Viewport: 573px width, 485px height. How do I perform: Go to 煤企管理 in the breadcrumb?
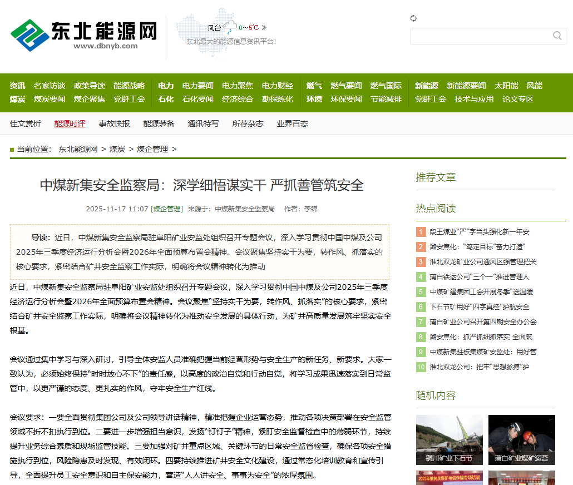point(152,149)
